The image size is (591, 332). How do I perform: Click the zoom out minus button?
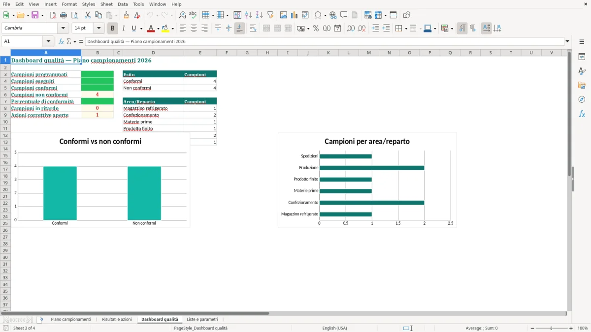coord(532,328)
